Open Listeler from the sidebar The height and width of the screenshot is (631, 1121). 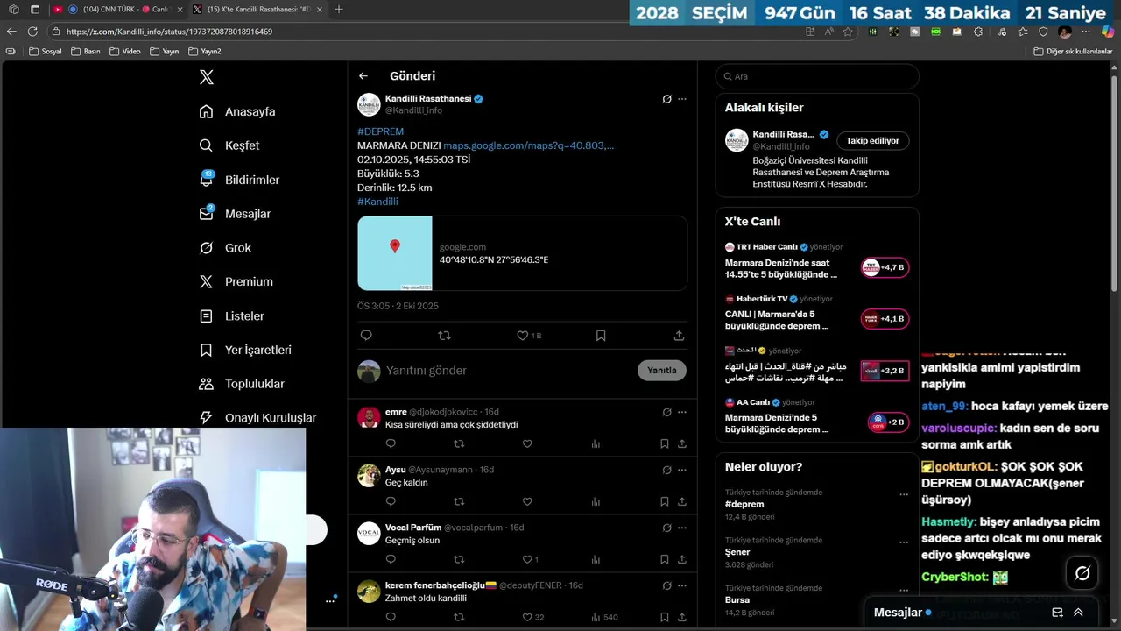tap(232, 315)
